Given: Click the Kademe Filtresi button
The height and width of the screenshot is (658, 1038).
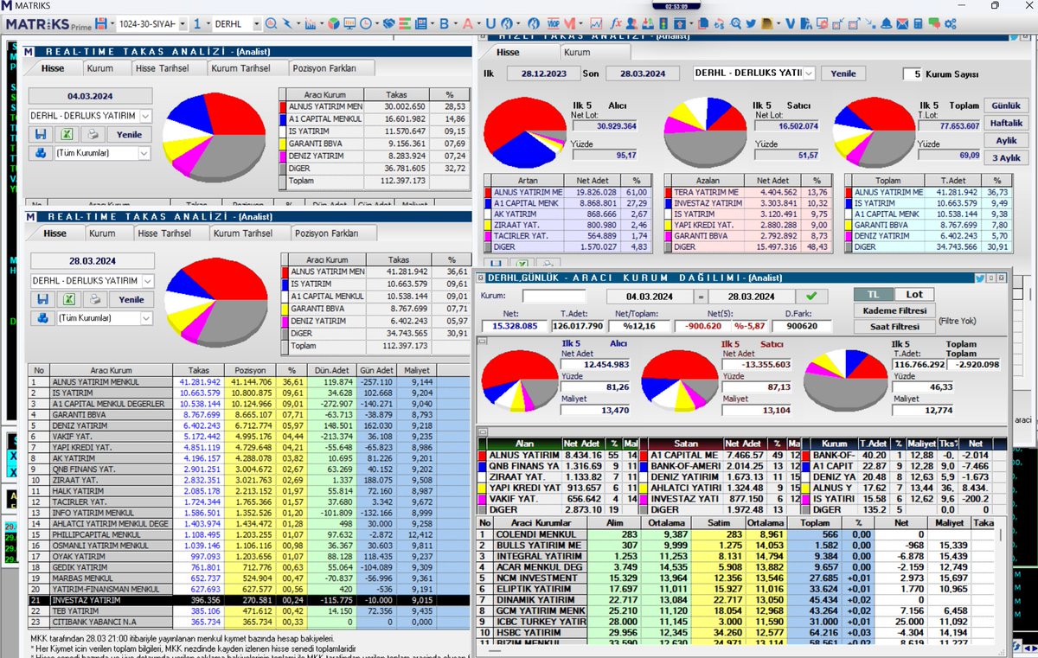Looking at the screenshot, I should click(894, 311).
